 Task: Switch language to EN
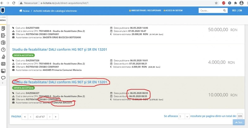click(240, 10)
